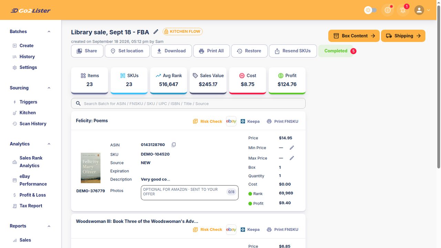Open Settings in the sidebar

28,67
